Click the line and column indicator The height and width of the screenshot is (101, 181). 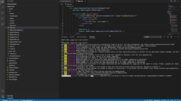pyautogui.click(x=148, y=100)
